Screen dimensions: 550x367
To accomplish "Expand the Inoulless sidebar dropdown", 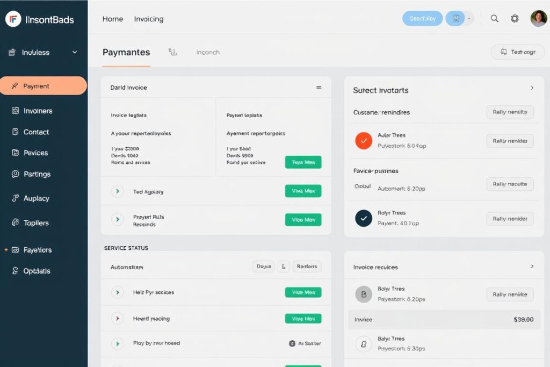I will coord(75,52).
